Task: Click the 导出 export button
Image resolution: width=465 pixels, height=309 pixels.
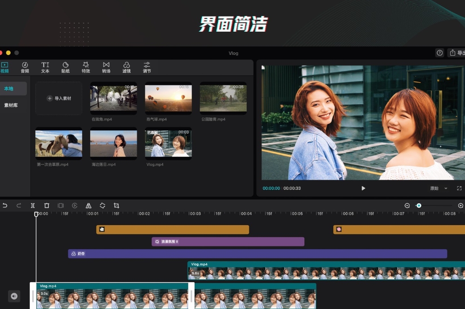Action: pyautogui.click(x=456, y=53)
